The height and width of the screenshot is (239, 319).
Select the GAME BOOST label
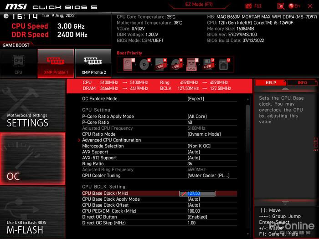coord(16,45)
